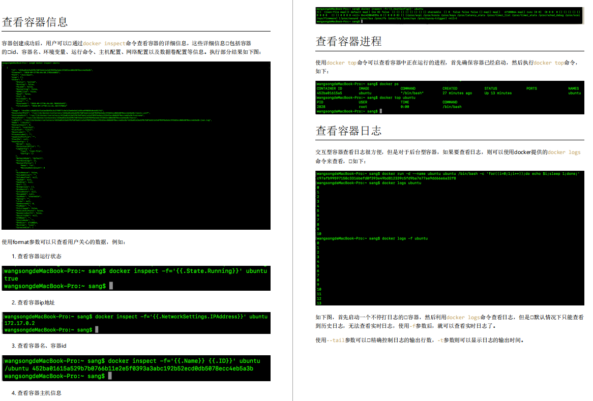Select list item 4. 查看容器主机信息

click(x=36, y=393)
